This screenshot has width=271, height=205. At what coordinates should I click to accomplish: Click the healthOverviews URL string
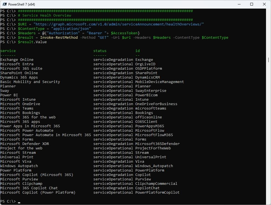(118, 24)
